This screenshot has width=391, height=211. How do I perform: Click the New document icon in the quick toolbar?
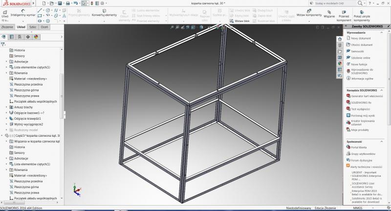[x=44, y=3]
